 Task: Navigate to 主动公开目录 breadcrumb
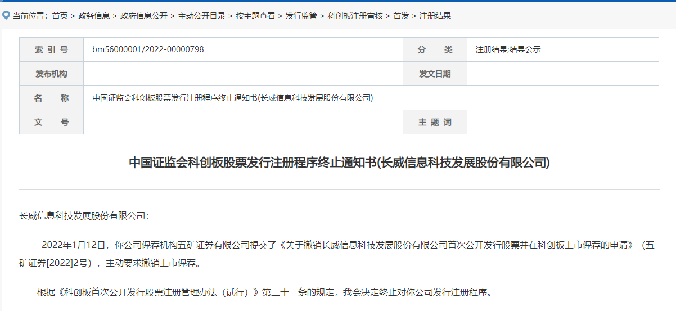[202, 16]
